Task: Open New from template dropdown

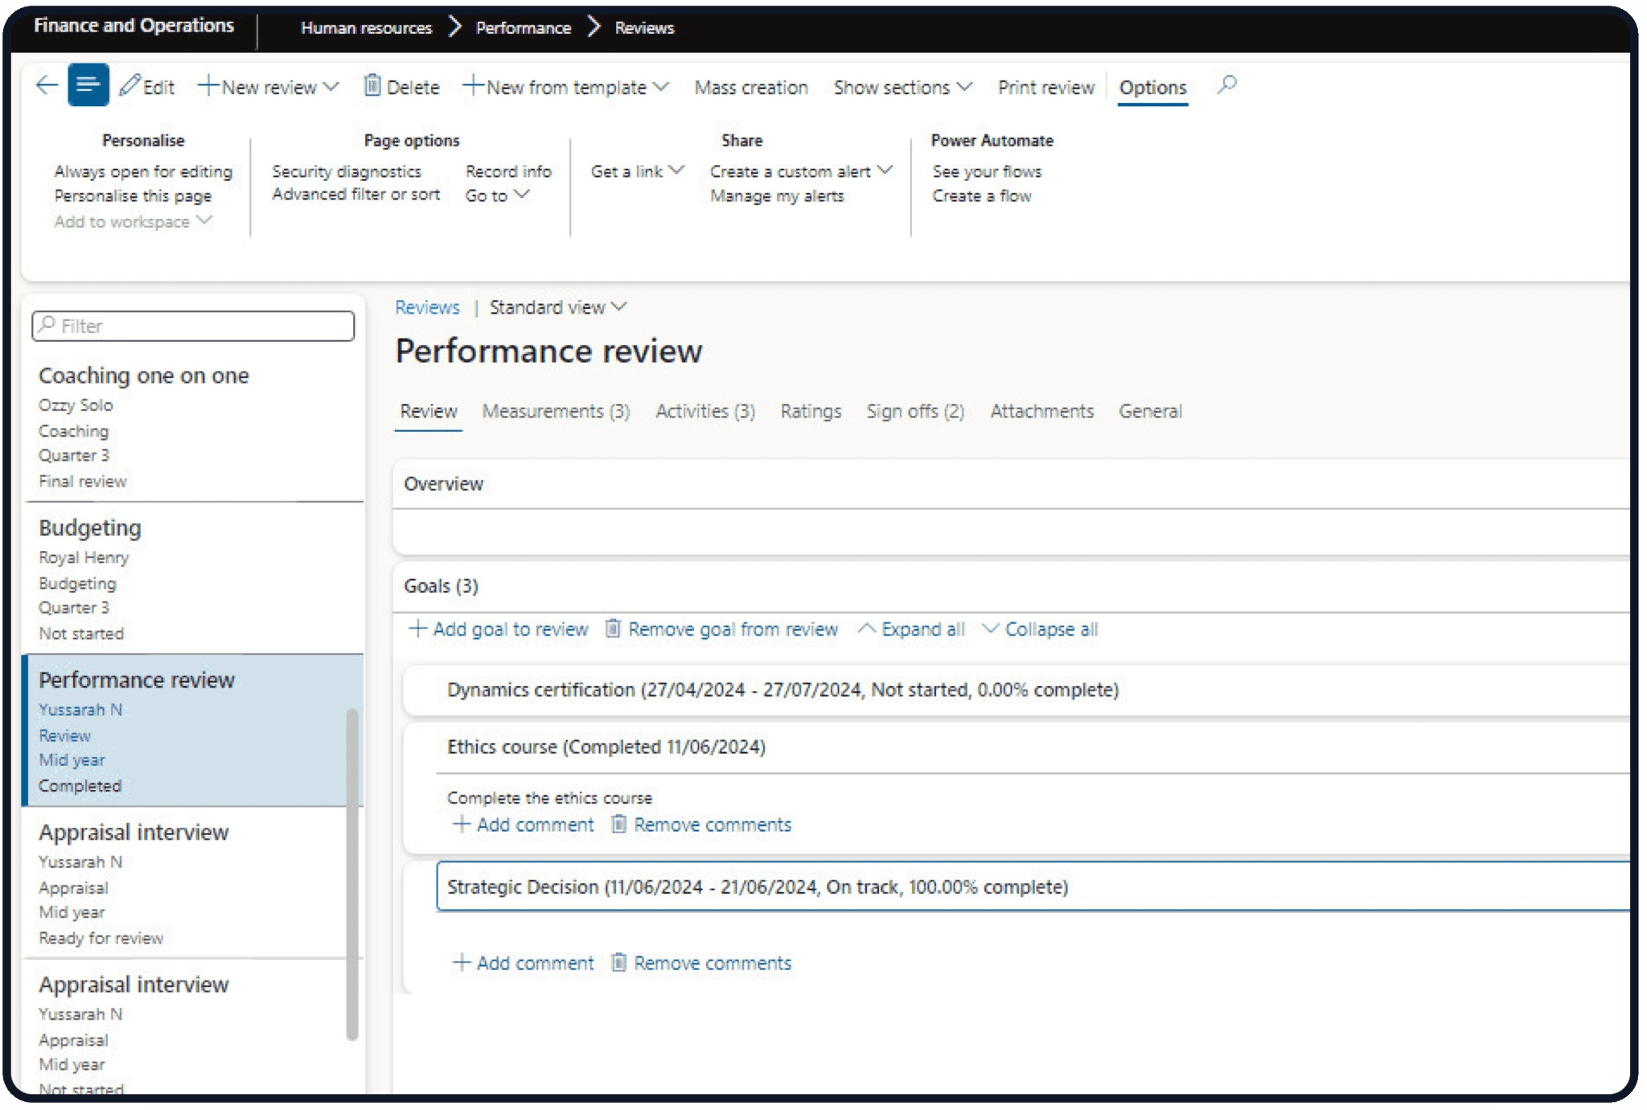Action: click(x=566, y=87)
